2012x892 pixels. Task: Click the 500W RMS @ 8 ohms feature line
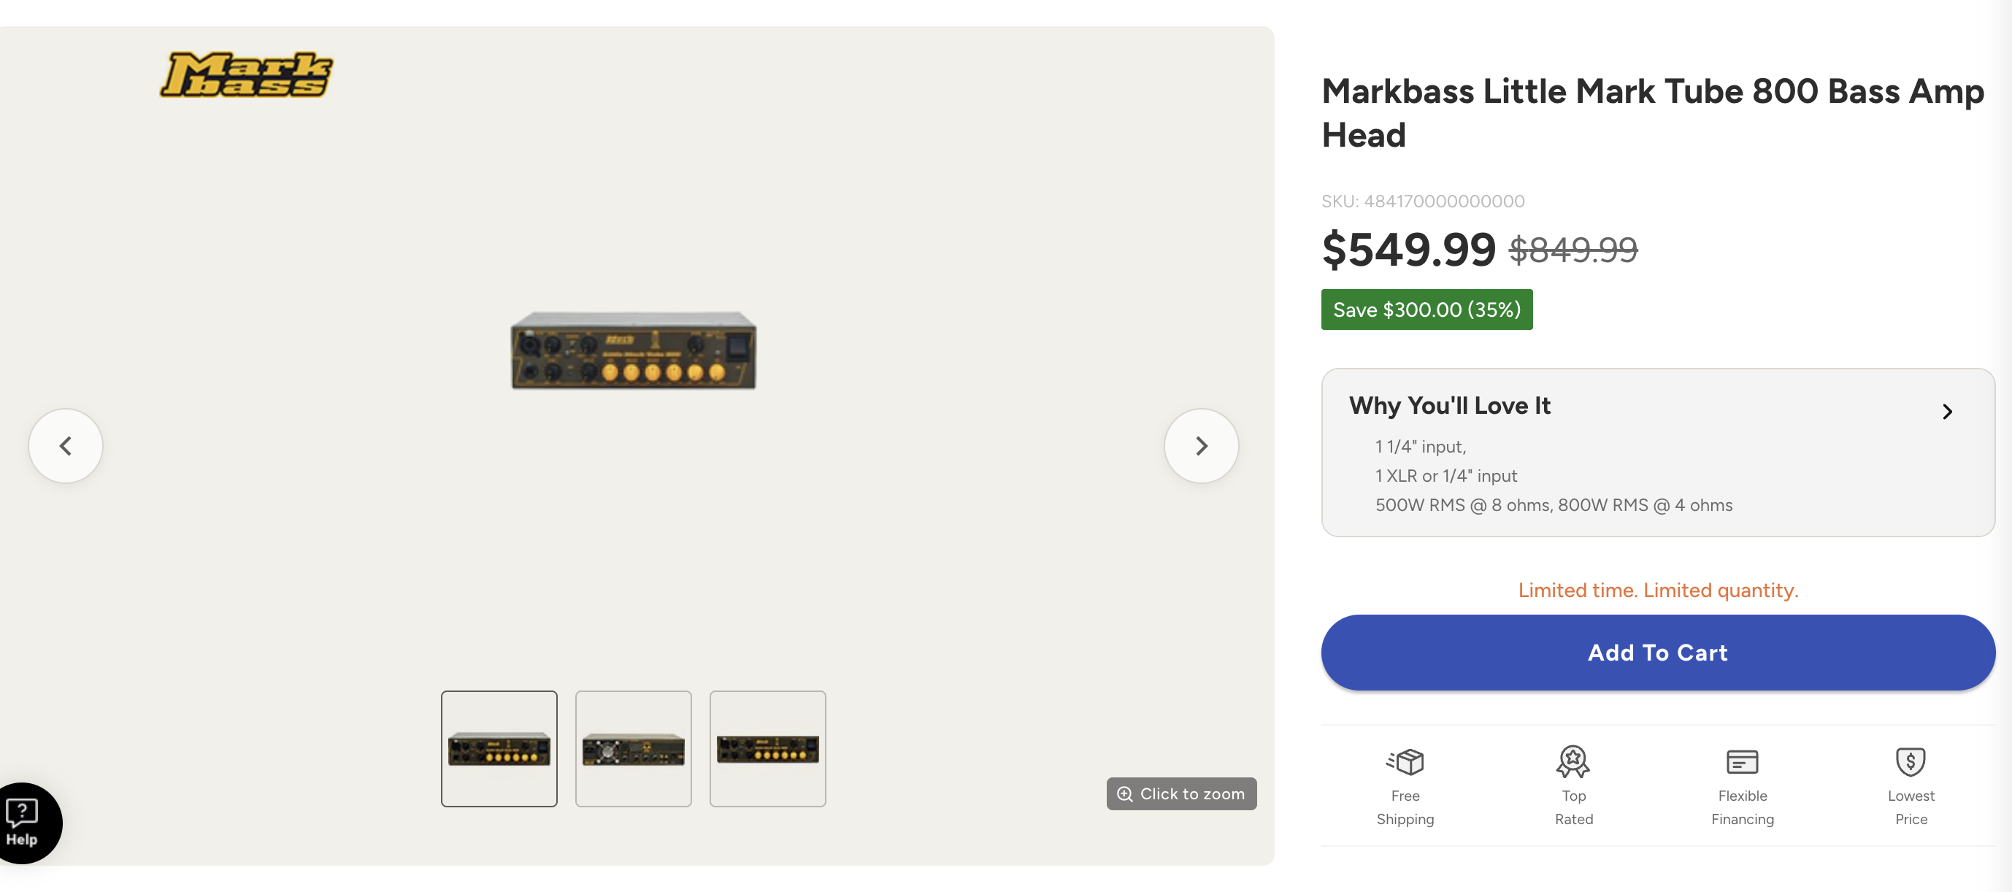(1554, 505)
